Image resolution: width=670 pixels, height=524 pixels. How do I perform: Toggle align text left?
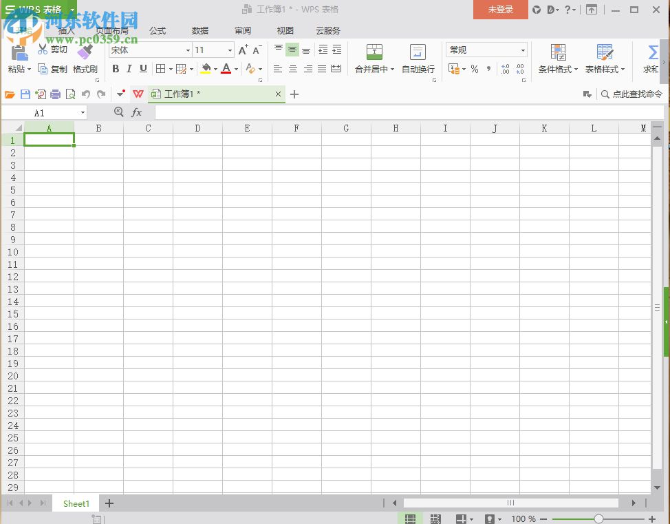pyautogui.click(x=278, y=69)
